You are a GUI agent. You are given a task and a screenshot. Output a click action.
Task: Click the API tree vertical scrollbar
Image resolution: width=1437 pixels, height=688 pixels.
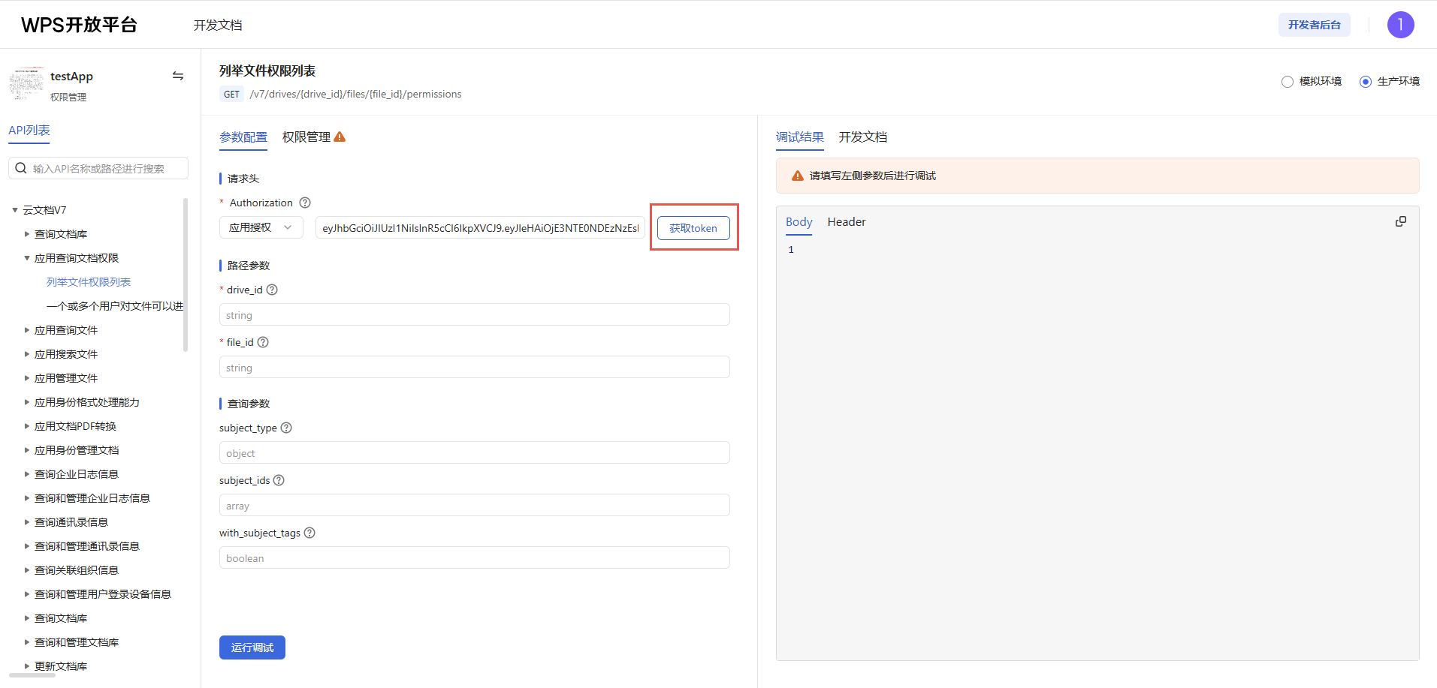pyautogui.click(x=186, y=274)
